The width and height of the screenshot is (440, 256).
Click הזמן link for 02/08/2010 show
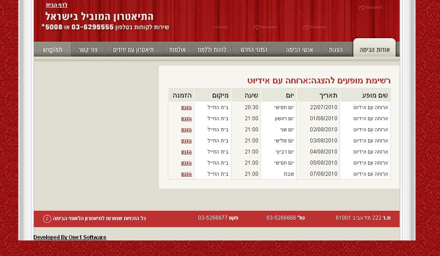pos(186,130)
